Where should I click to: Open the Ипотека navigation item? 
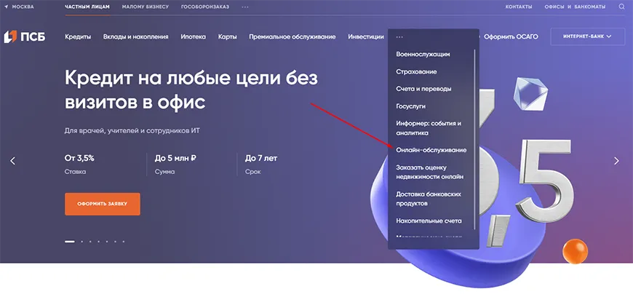194,36
